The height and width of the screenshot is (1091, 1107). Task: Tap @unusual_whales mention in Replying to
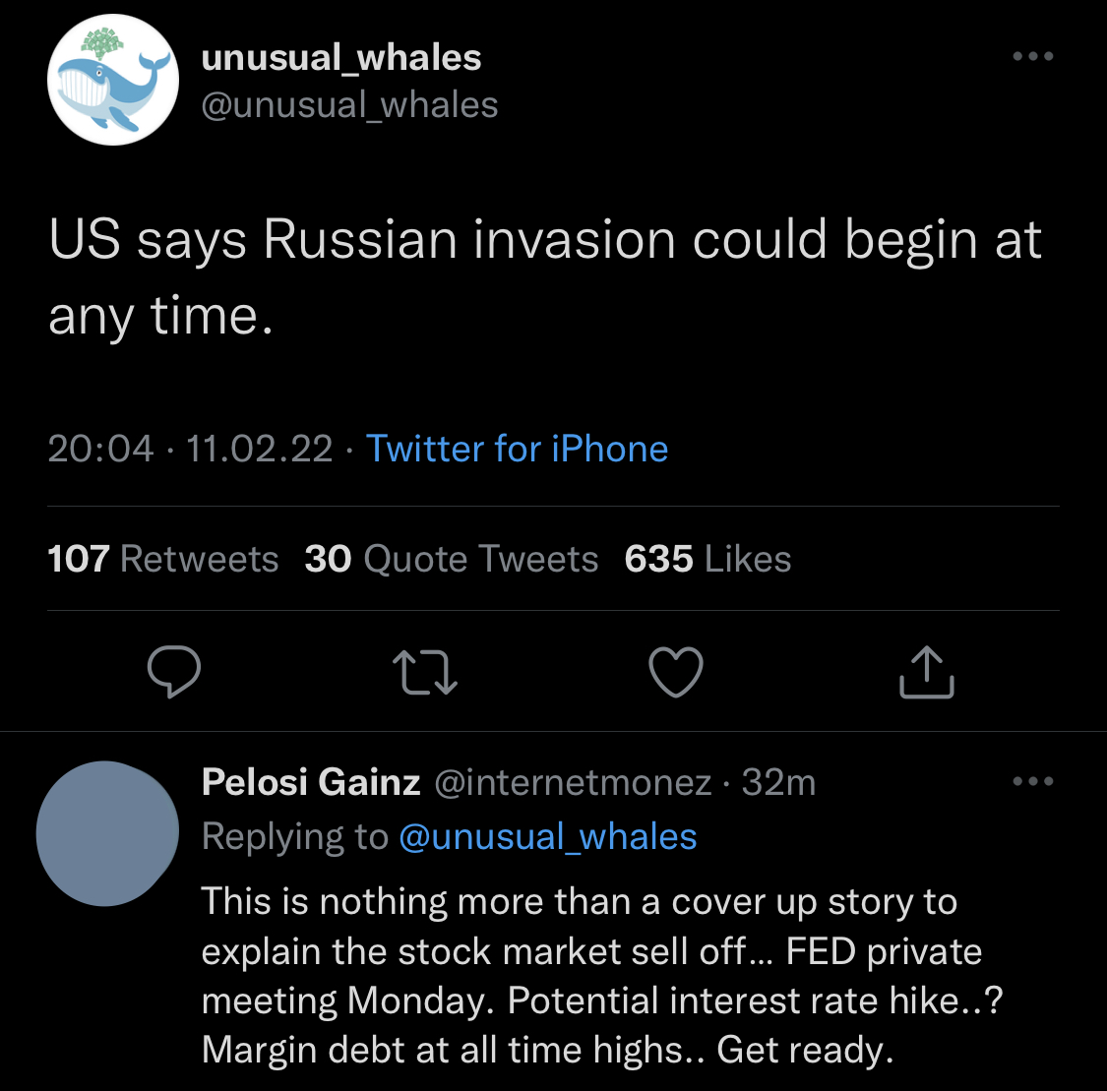[548, 836]
